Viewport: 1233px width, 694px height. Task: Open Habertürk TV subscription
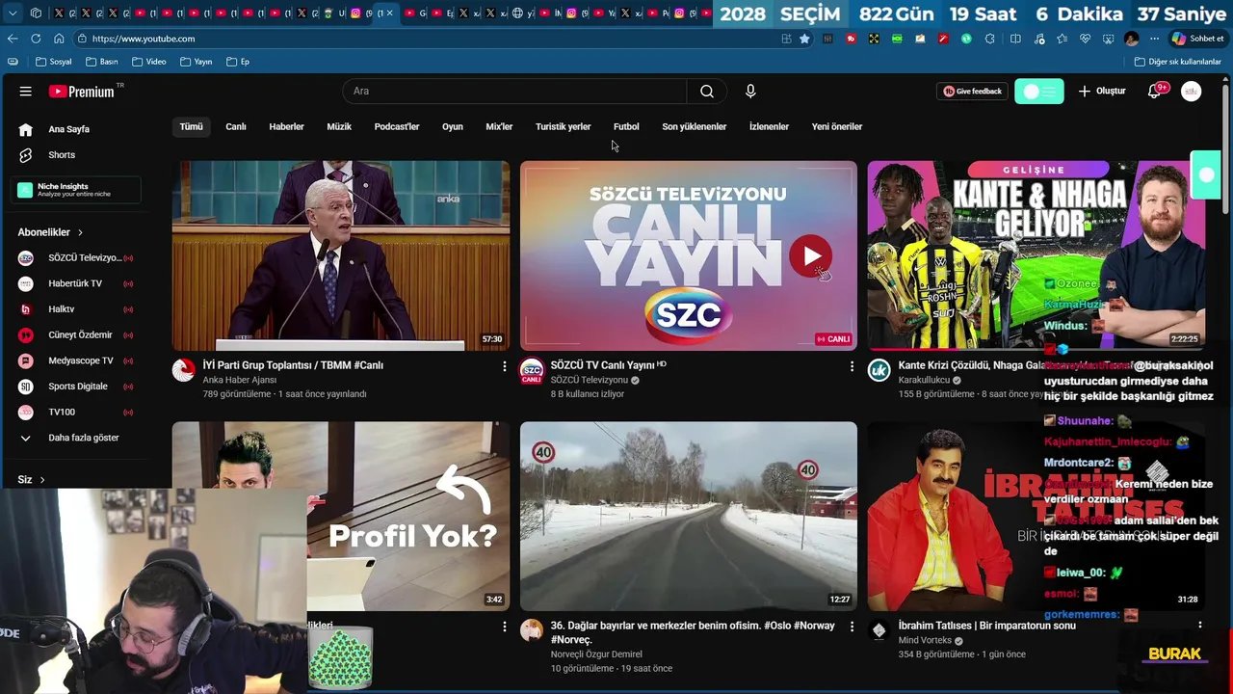click(75, 283)
